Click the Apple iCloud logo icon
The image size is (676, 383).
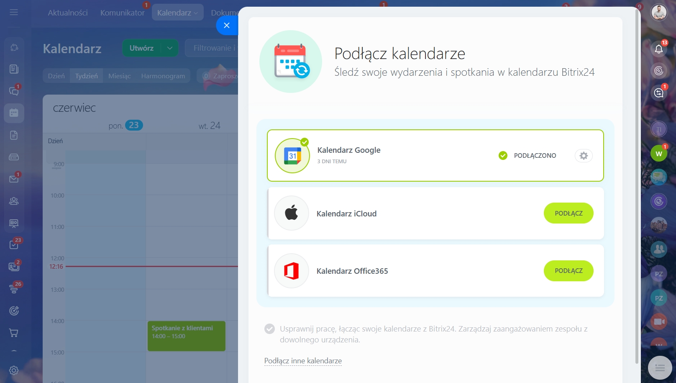point(292,213)
